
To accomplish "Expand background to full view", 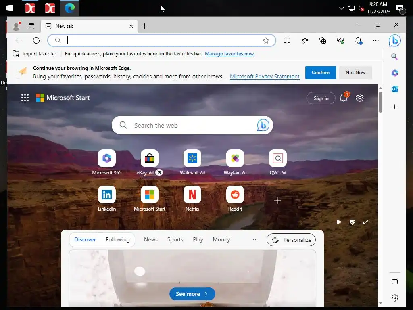I will tap(365, 222).
